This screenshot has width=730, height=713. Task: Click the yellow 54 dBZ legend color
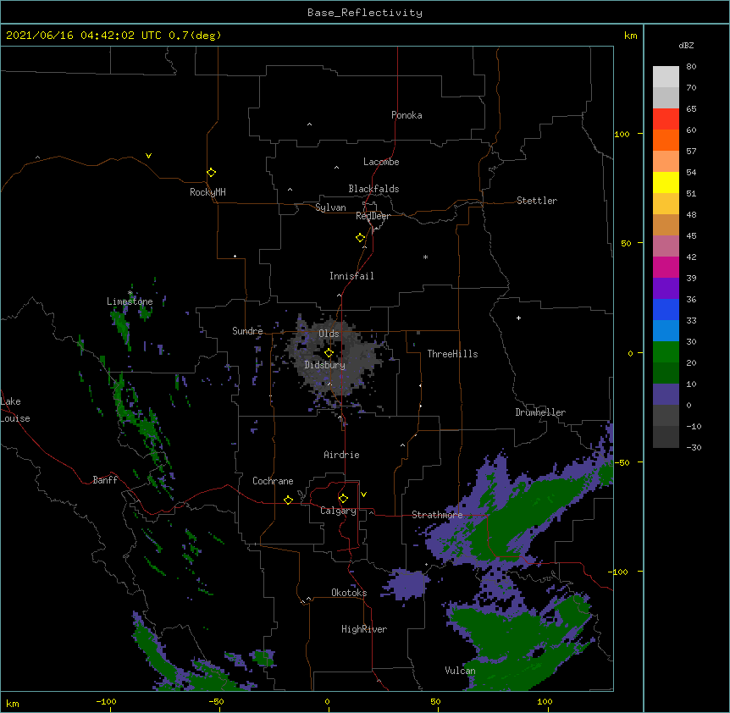click(666, 182)
